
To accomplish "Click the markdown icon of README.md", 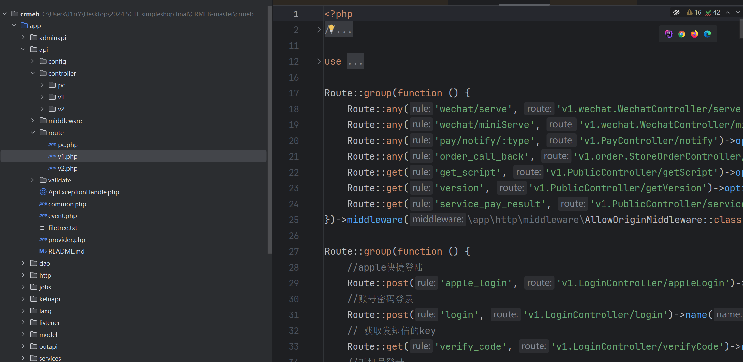I will point(43,251).
